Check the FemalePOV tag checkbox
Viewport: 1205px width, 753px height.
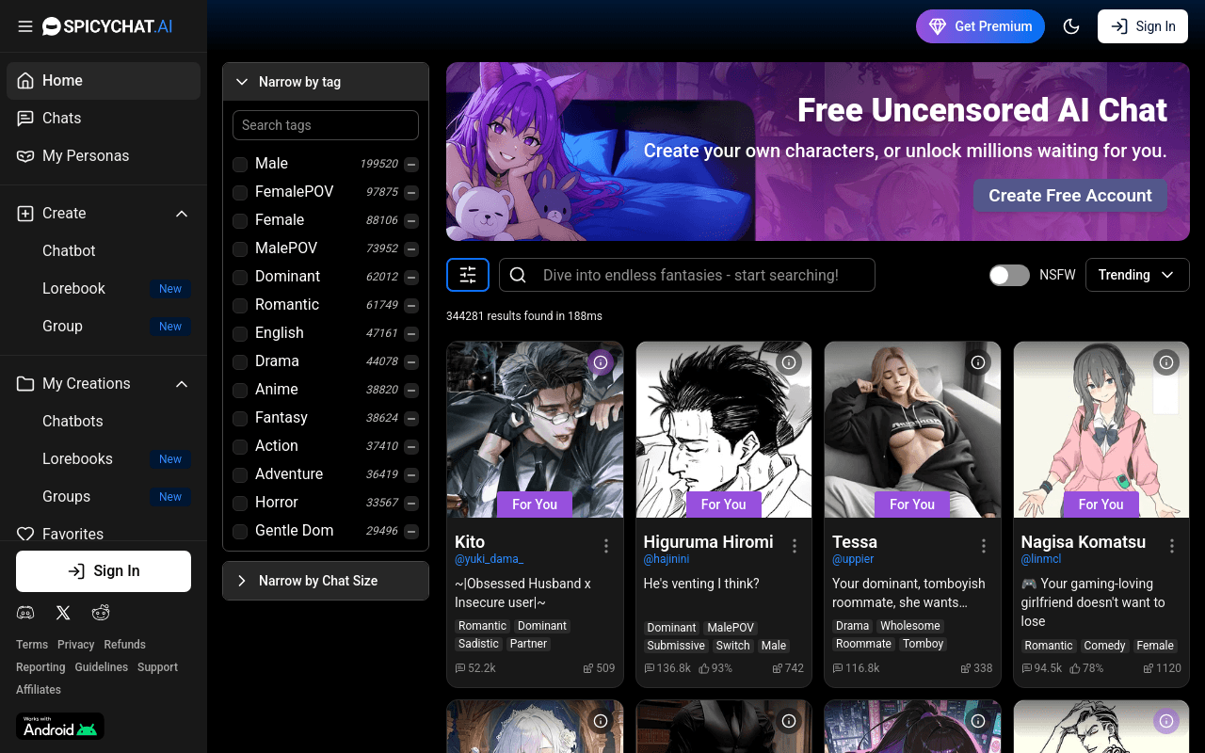240,192
